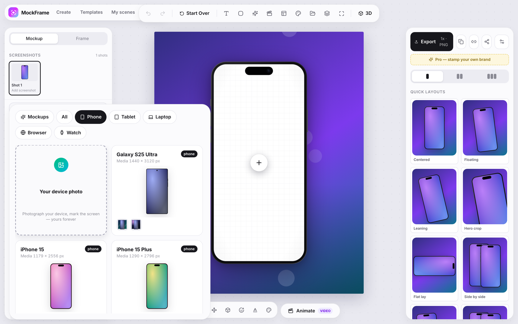Viewport: 518px width, 324px height.
Task: Filter devices by Phone
Action: (91, 117)
